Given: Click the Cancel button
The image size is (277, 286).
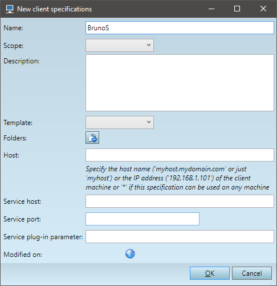Looking at the screenshot, I should click(x=252, y=273).
